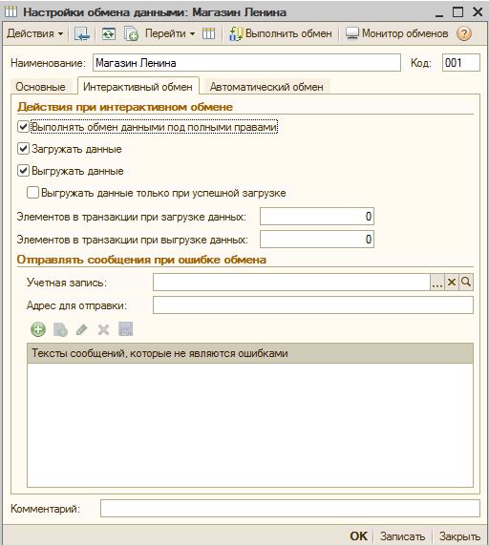Click the help question mark icon
489x546 pixels.
click(x=464, y=33)
